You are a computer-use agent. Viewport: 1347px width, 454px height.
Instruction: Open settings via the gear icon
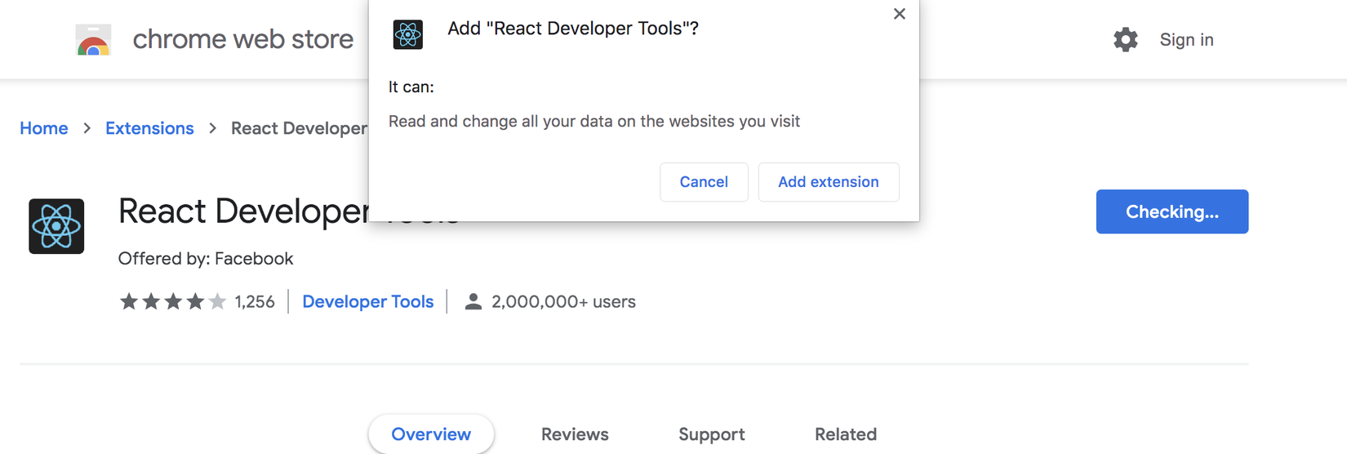coord(1125,39)
